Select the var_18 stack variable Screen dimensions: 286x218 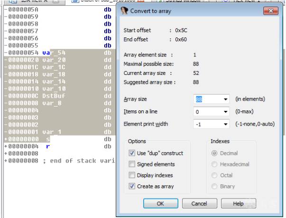(x=54, y=74)
